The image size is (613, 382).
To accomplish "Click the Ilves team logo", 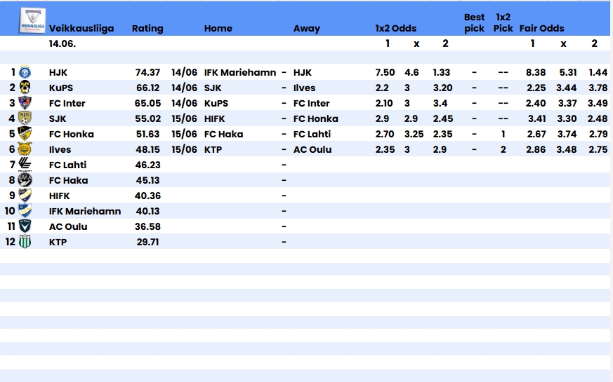I will [25, 149].
